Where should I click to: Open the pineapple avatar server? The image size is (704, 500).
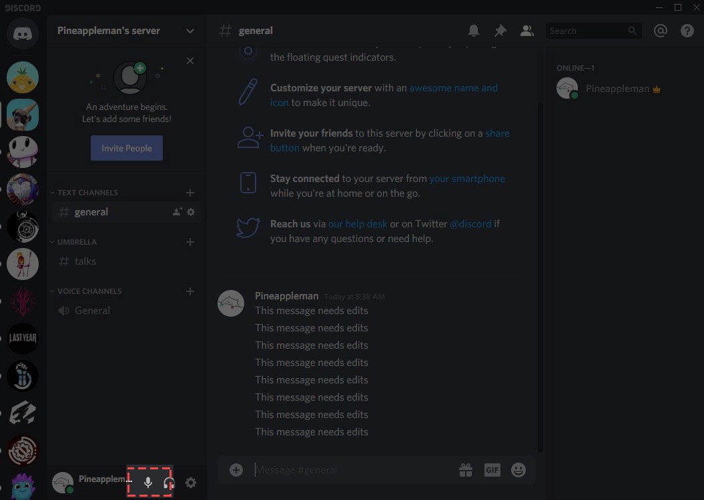[23, 77]
